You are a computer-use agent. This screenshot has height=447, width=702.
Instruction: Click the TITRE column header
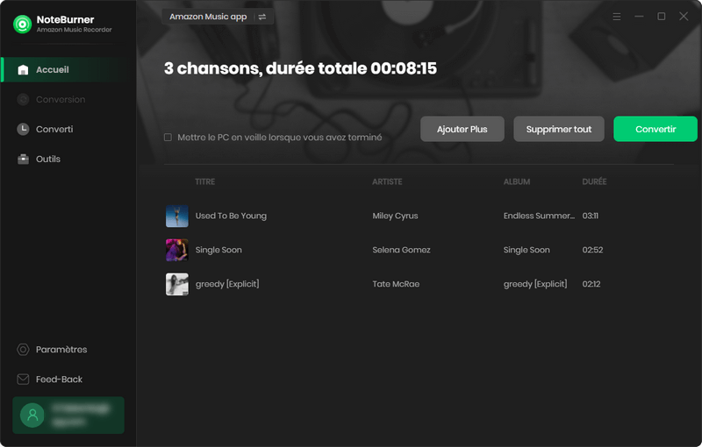click(x=205, y=181)
